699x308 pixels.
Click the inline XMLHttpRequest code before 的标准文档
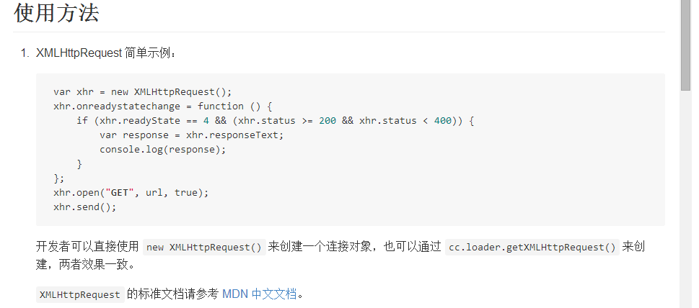click(x=79, y=294)
